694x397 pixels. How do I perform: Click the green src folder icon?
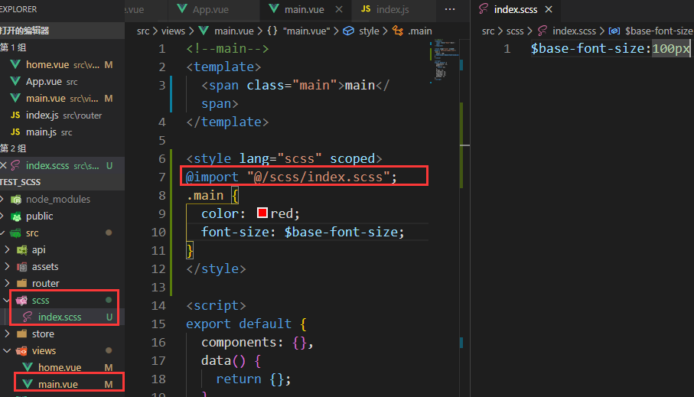[x=16, y=233]
